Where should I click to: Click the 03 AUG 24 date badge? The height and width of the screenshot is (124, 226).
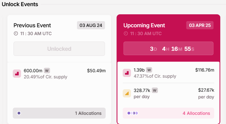coord(91,25)
